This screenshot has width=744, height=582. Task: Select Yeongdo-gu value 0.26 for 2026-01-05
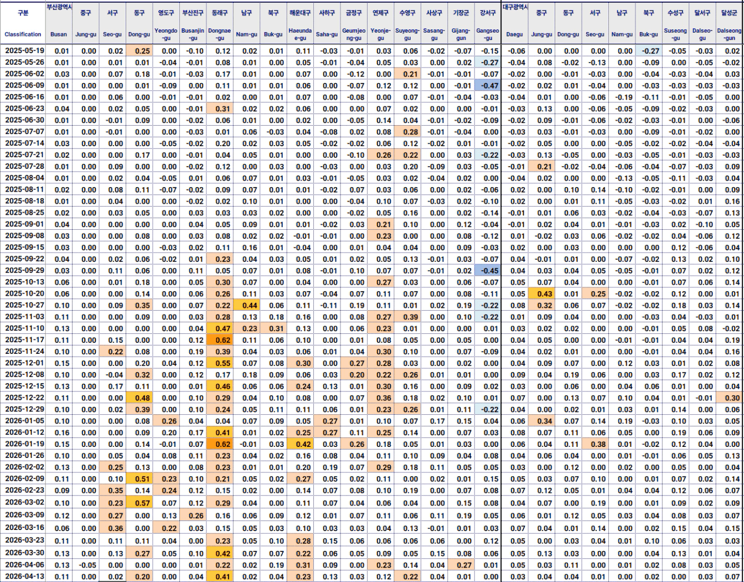(167, 421)
